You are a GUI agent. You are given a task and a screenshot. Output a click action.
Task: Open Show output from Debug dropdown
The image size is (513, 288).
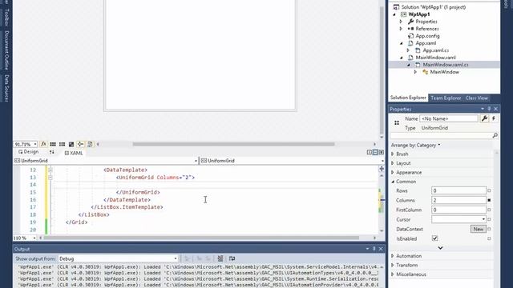176,258
